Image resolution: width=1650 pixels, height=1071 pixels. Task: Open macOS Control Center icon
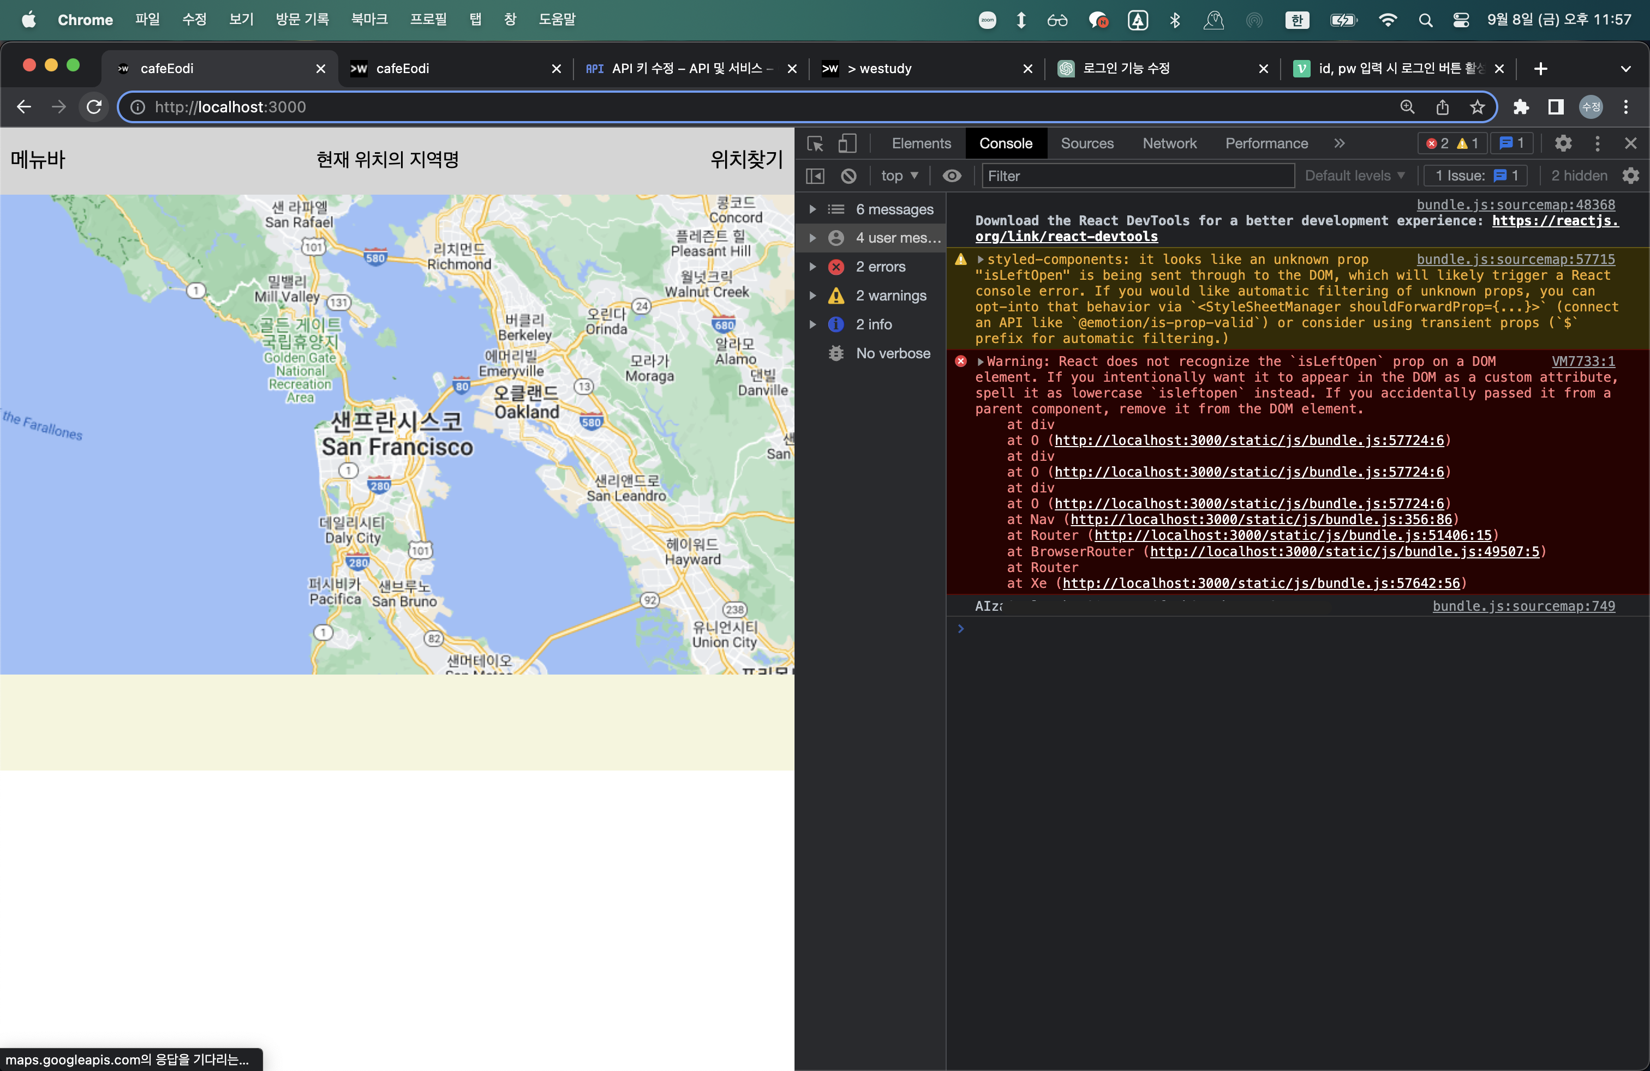pyautogui.click(x=1461, y=20)
